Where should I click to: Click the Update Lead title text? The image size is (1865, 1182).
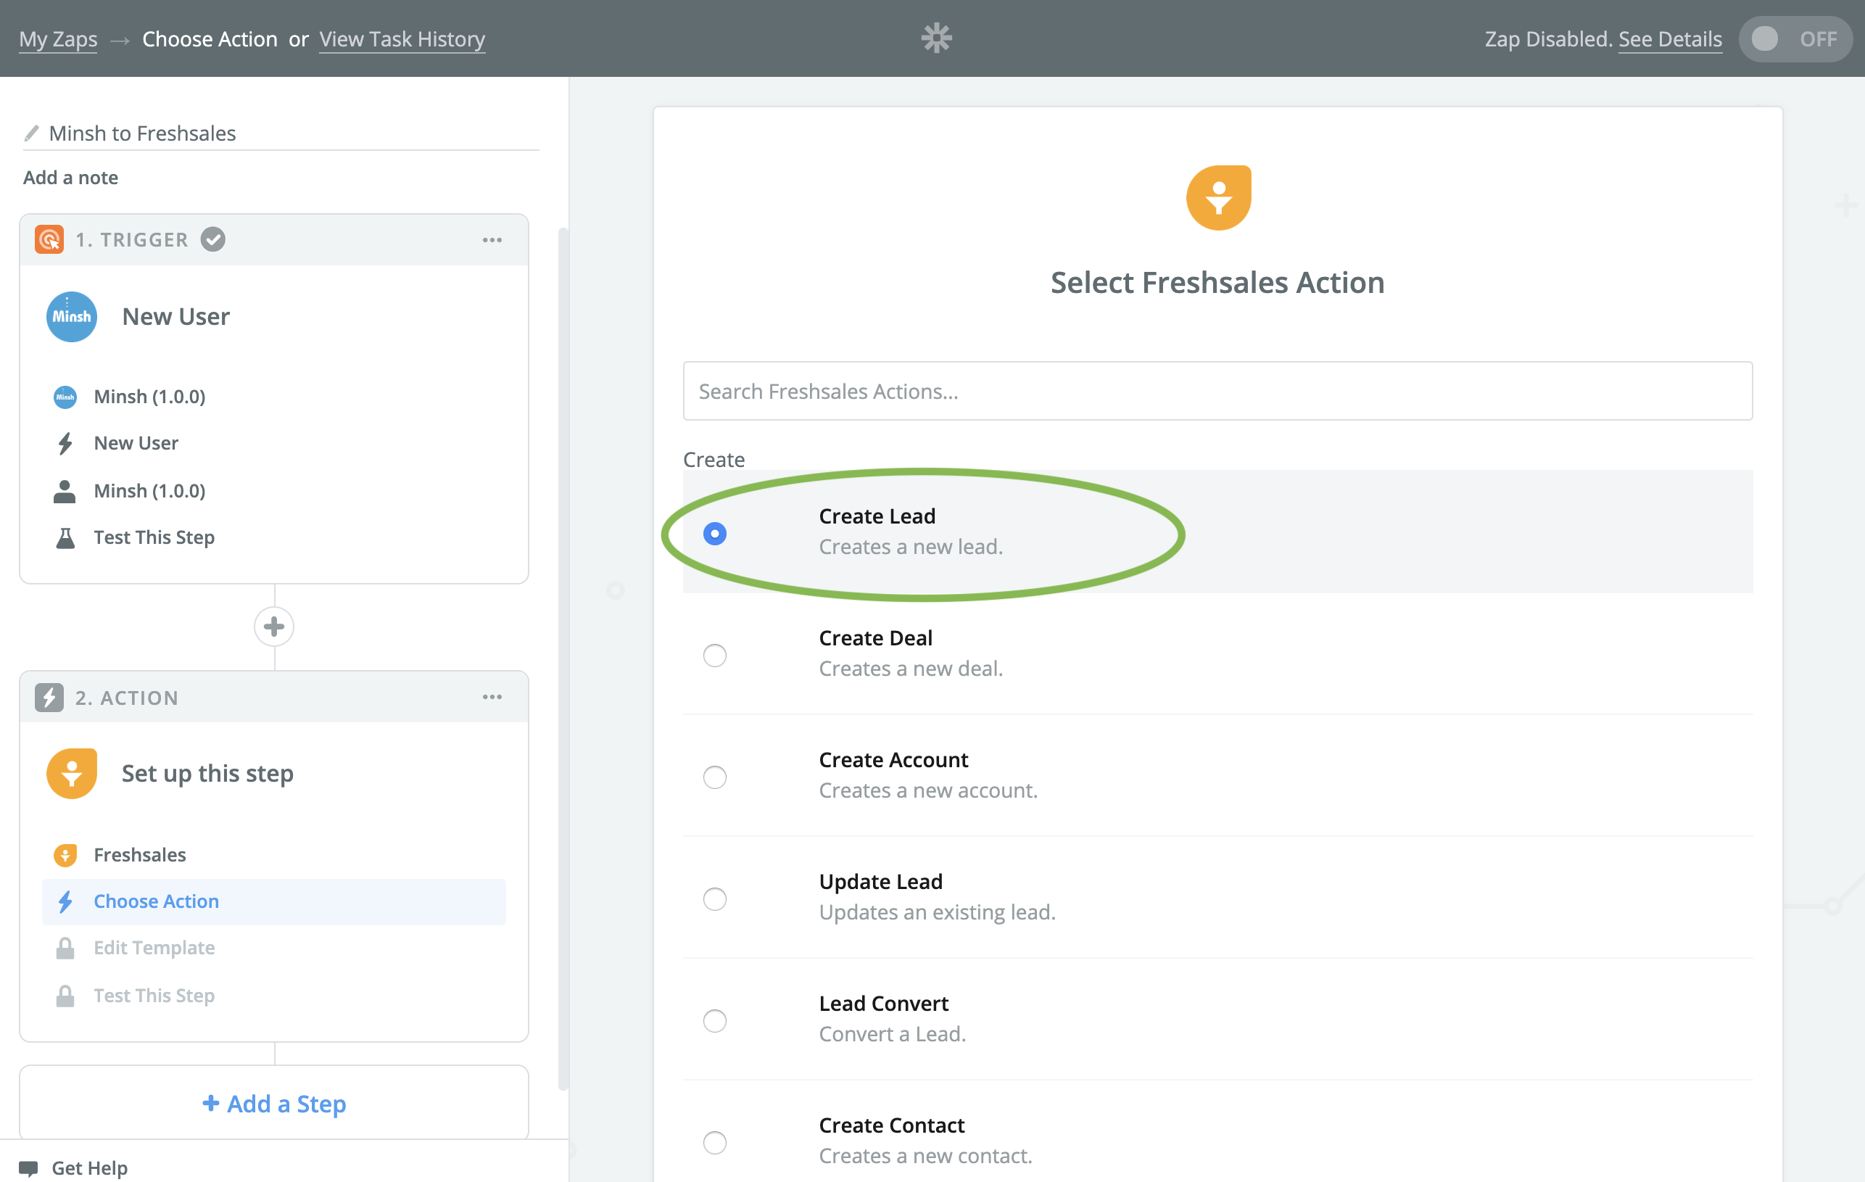[880, 882]
